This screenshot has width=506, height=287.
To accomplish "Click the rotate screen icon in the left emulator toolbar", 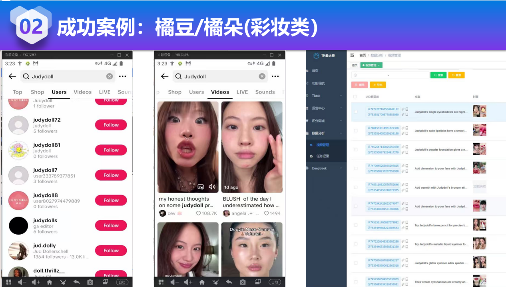I will [105, 282].
